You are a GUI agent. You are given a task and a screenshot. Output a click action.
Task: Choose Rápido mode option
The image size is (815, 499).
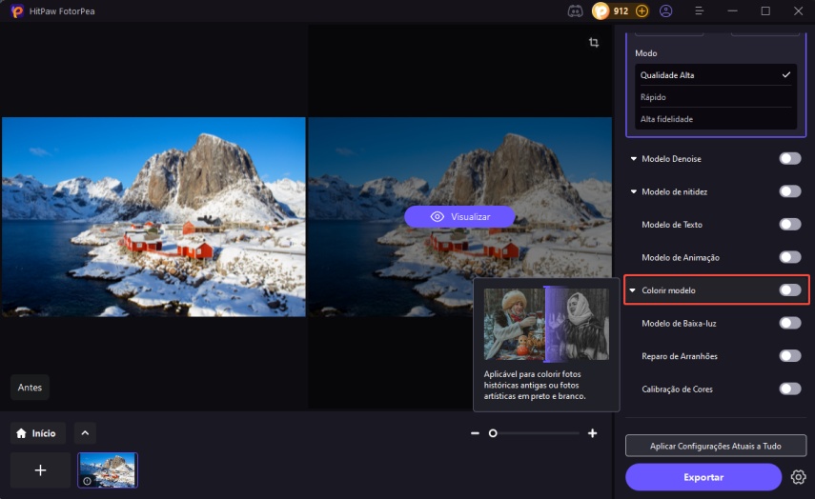click(716, 97)
